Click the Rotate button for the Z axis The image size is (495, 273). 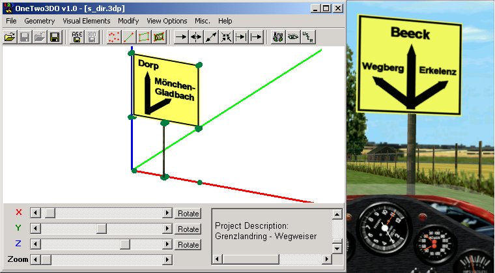(x=188, y=244)
